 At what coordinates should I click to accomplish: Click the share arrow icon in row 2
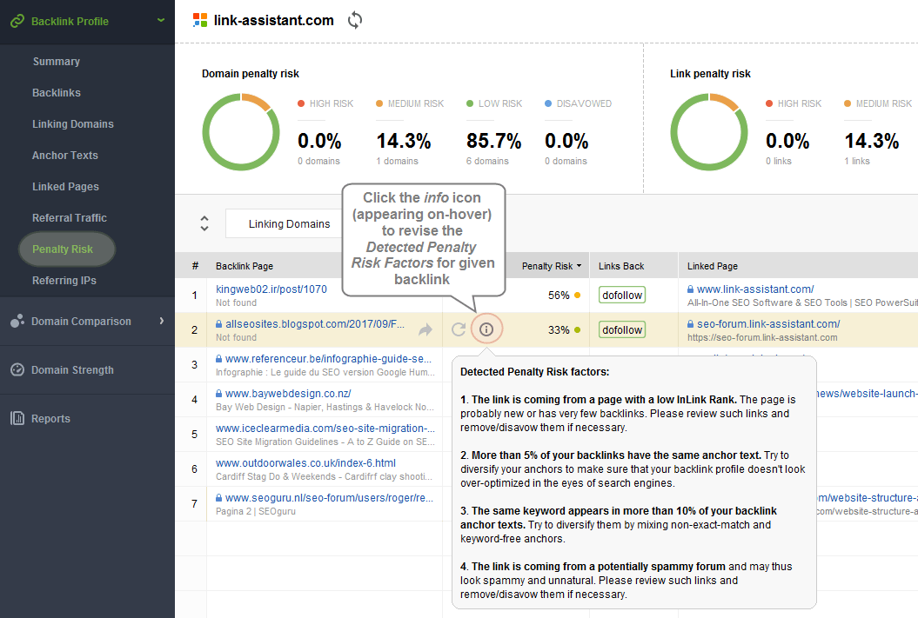point(425,329)
